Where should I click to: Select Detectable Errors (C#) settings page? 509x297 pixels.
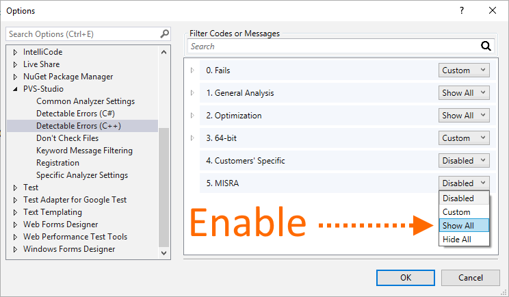[75, 114]
